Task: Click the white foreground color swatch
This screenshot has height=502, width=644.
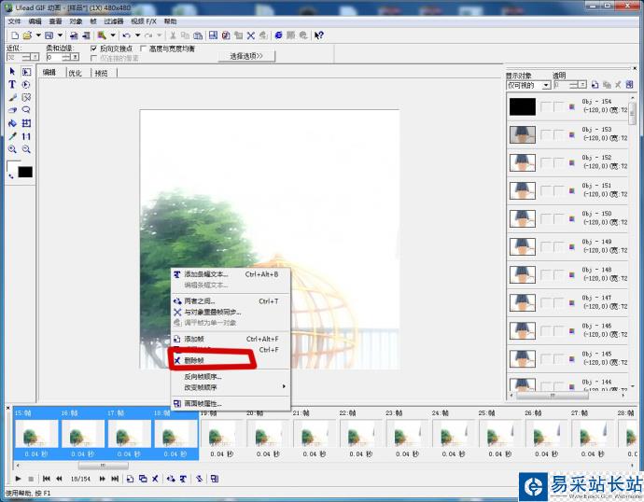Action: tap(12, 165)
